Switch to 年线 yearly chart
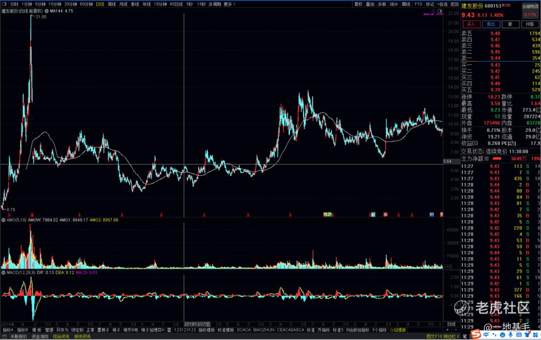541x340 pixels. [147, 4]
